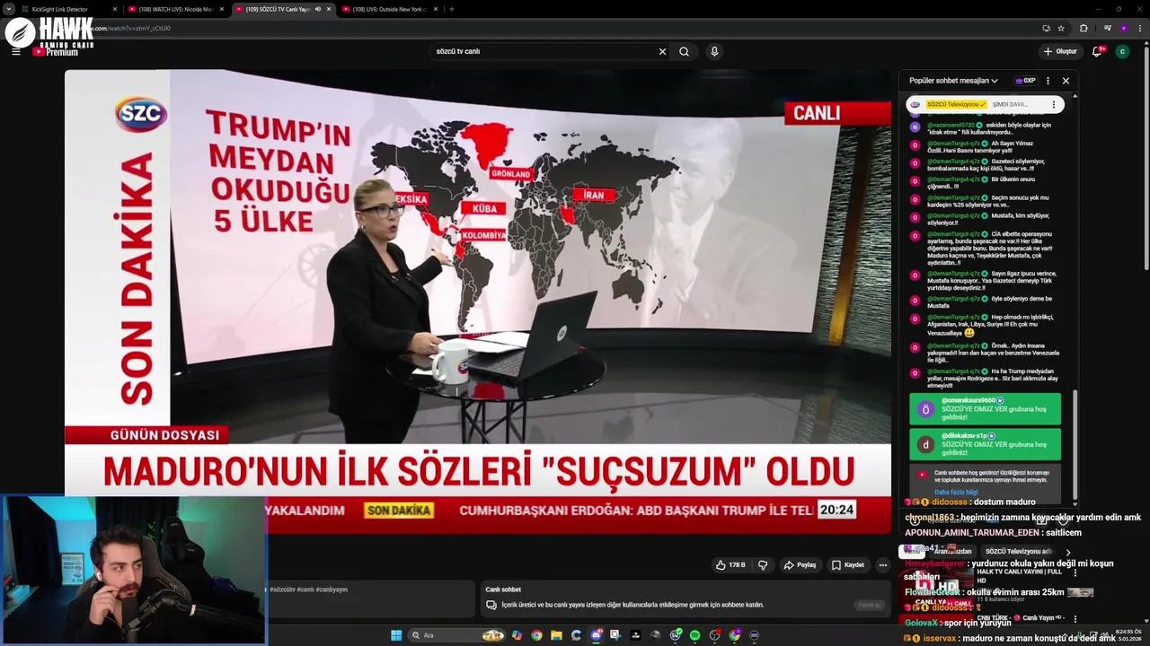Image resolution: width=1150 pixels, height=646 pixels.
Task: Open live chat three-dot options menu
Action: (x=1048, y=81)
